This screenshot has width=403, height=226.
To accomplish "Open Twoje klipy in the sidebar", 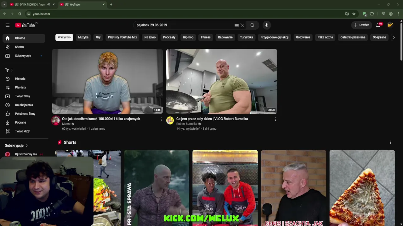I will coord(24,131).
